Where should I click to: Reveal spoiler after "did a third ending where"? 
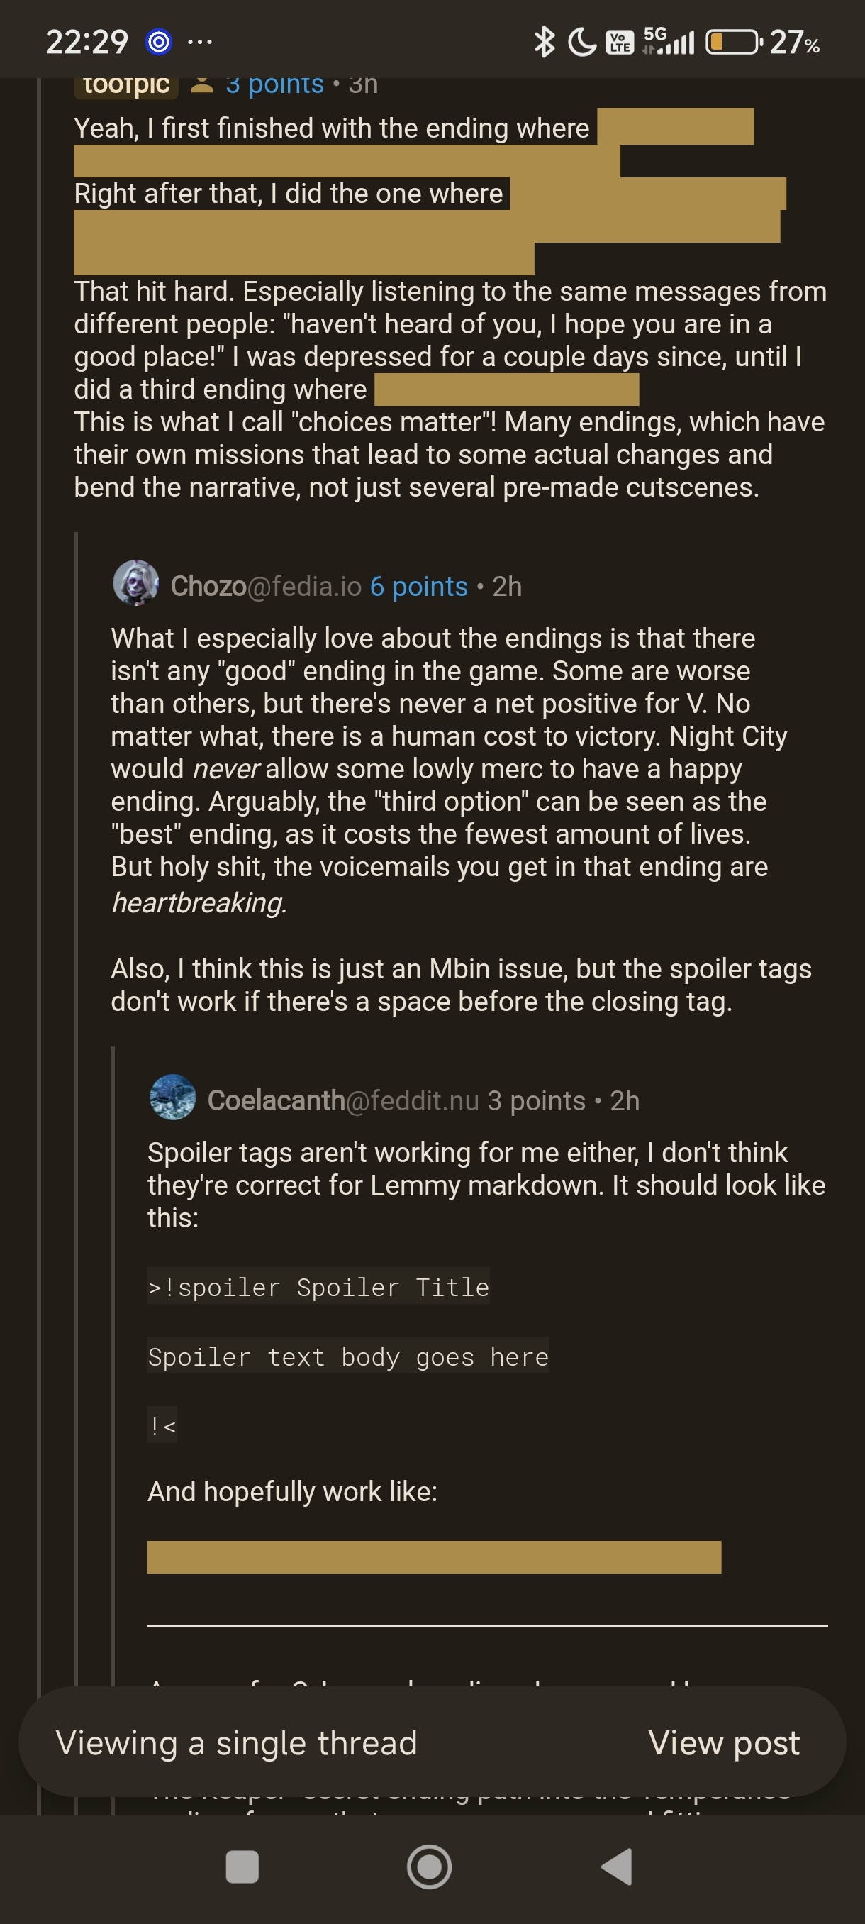point(506,389)
